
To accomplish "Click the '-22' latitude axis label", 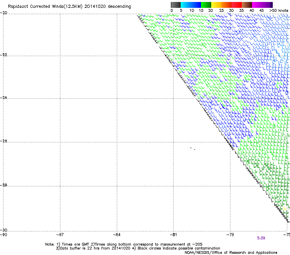I will tap(4, 55).
